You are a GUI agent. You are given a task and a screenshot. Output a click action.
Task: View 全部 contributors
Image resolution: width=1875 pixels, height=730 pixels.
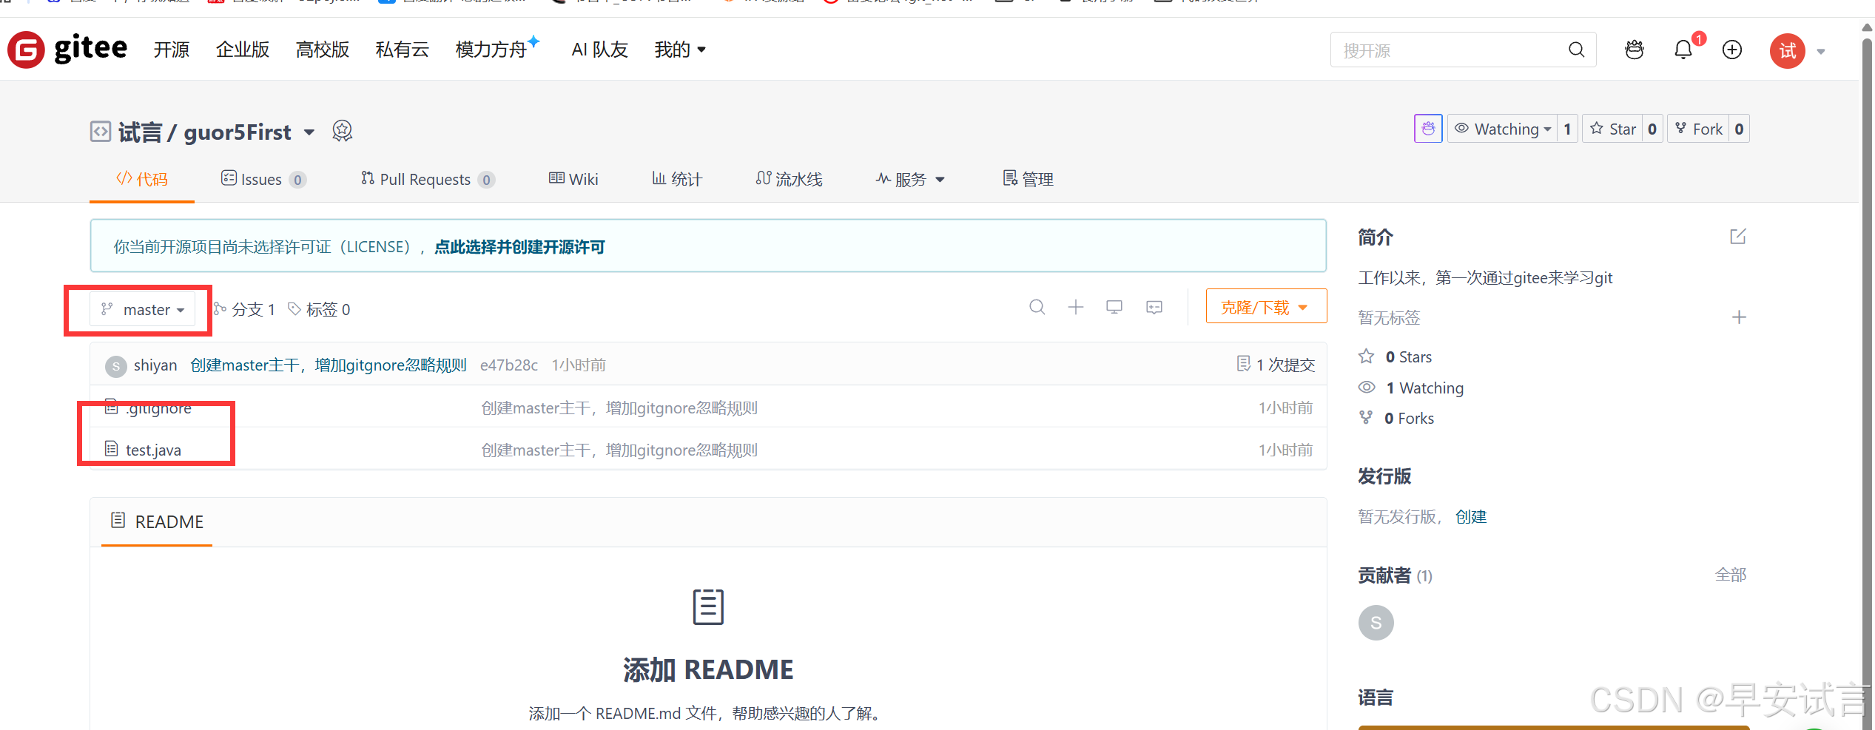click(1731, 575)
